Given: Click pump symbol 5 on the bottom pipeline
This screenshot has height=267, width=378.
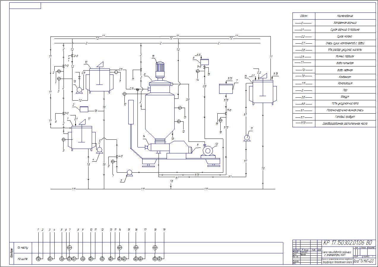Looking at the screenshot, I should (129, 173).
